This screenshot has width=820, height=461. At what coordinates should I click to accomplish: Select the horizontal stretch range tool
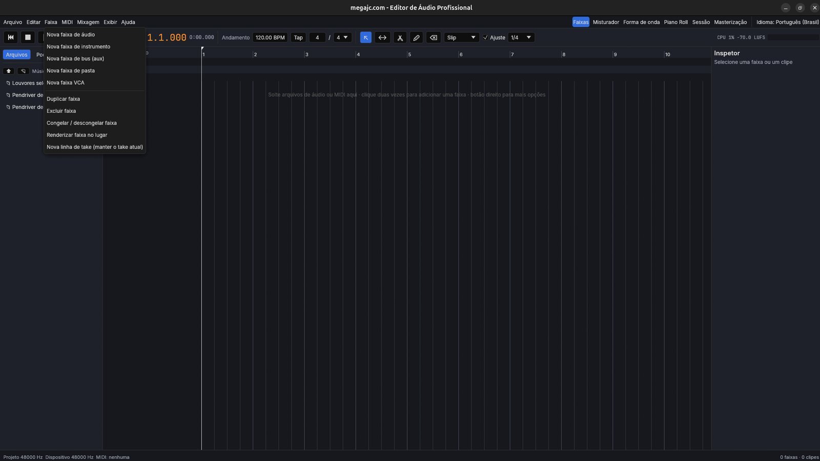coord(382,37)
